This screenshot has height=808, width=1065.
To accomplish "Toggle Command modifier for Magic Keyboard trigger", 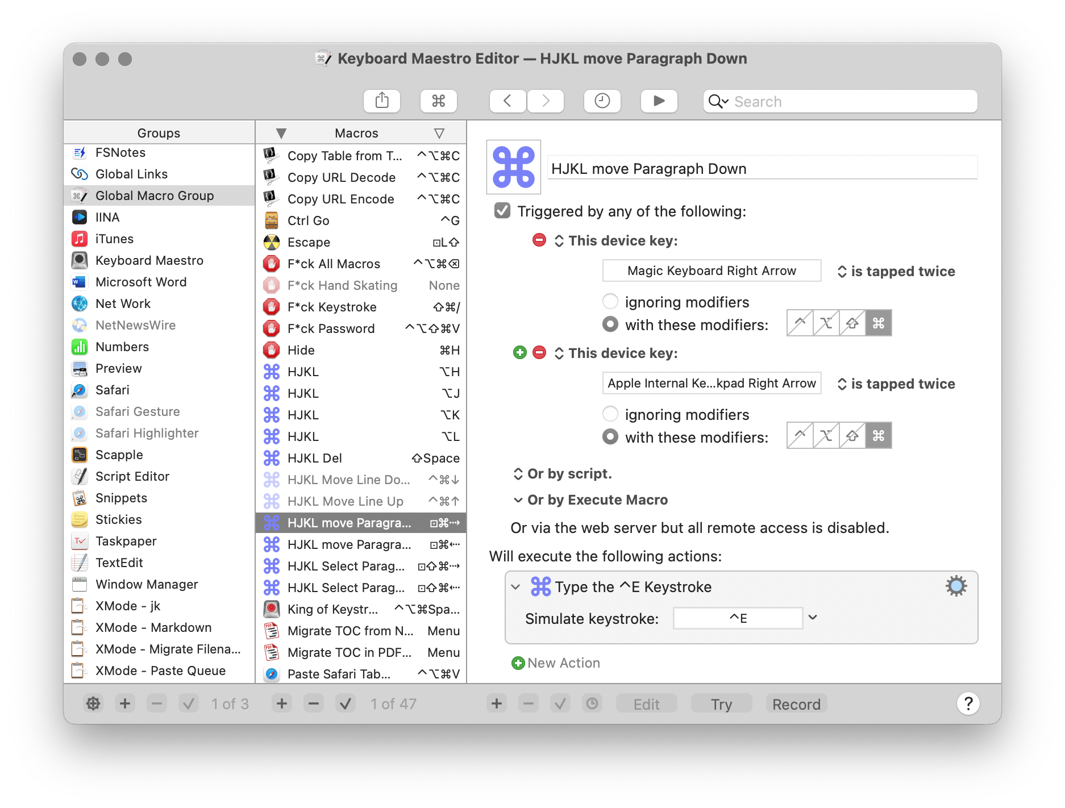I will [x=879, y=323].
